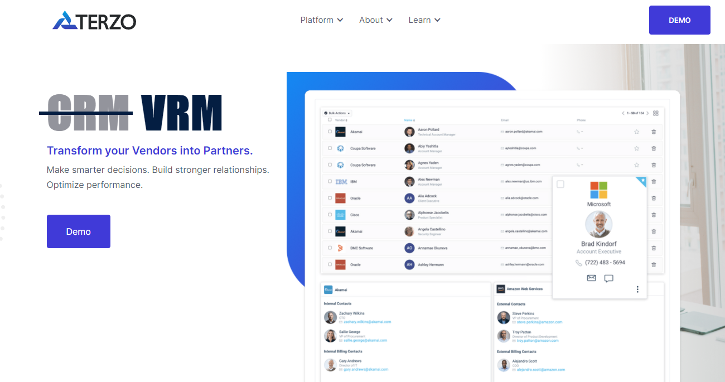Open steve.perkins@amazon.com email link
Viewport: 725px width, 382px height.
539,322
